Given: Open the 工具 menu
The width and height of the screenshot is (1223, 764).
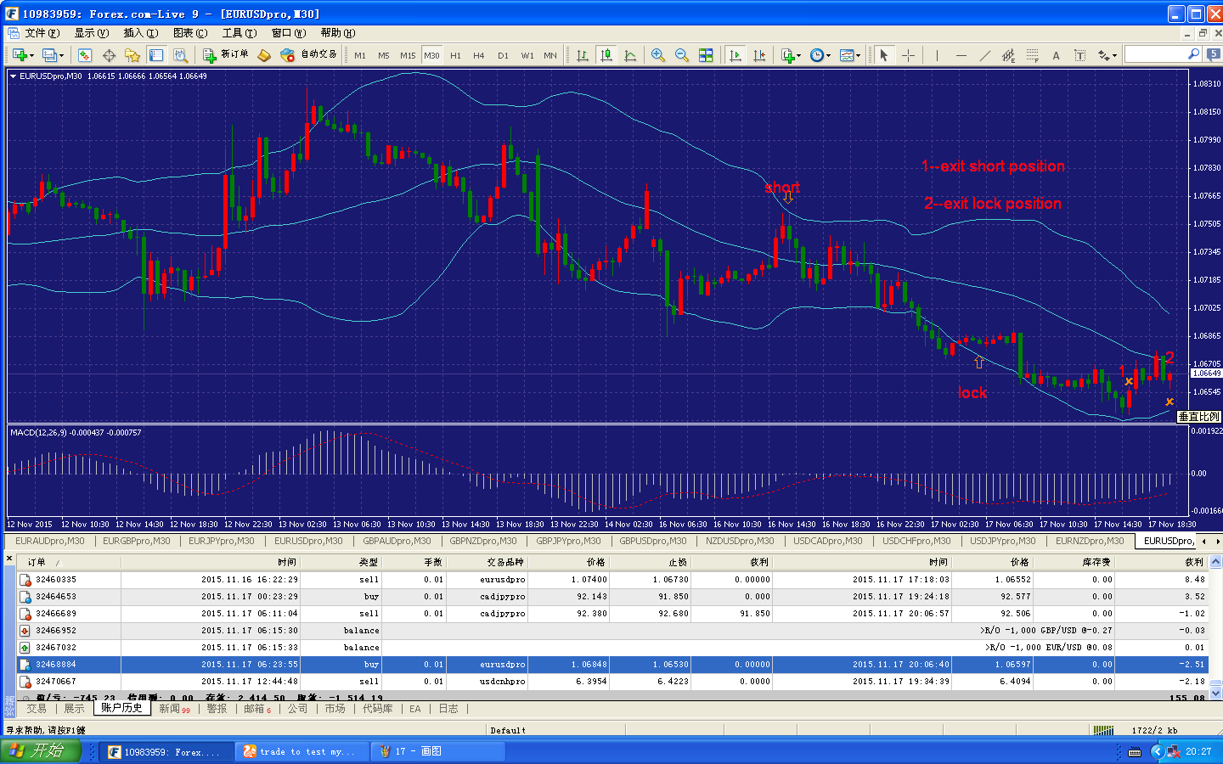Looking at the screenshot, I should pos(239,33).
